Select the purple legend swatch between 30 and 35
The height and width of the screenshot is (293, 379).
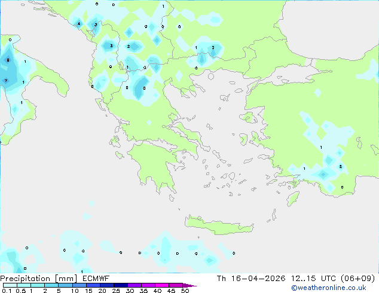pyautogui.click(x=135, y=285)
